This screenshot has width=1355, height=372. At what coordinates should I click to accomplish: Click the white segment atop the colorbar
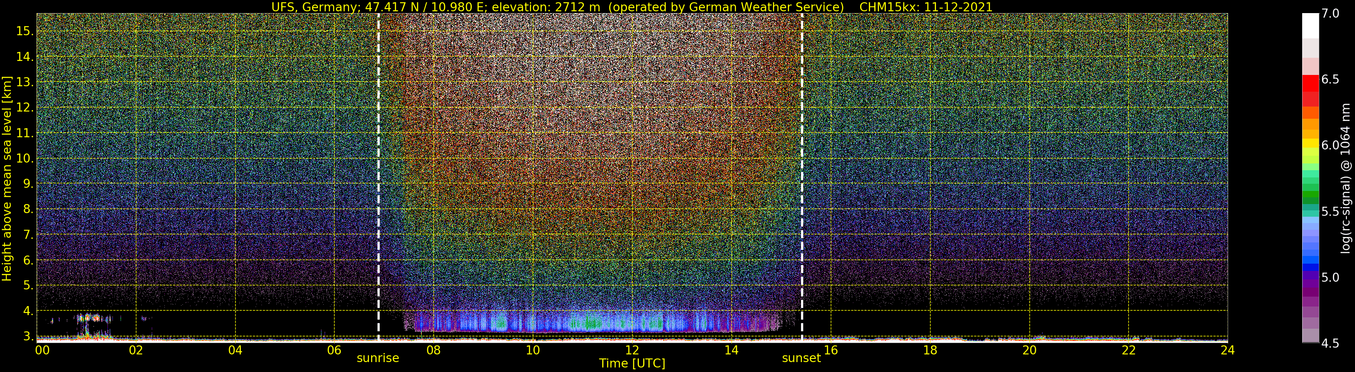coord(1310,26)
